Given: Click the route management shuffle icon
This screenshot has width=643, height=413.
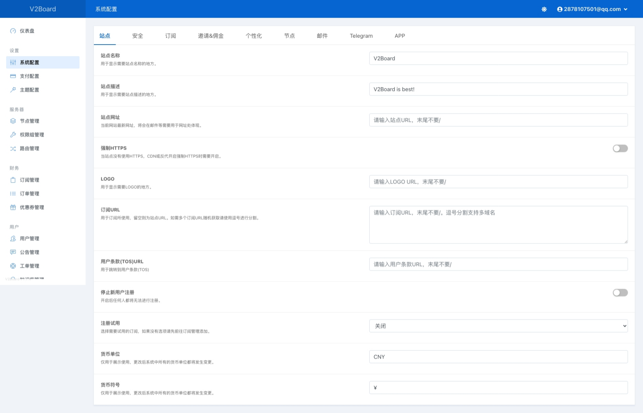Looking at the screenshot, I should [x=13, y=149].
